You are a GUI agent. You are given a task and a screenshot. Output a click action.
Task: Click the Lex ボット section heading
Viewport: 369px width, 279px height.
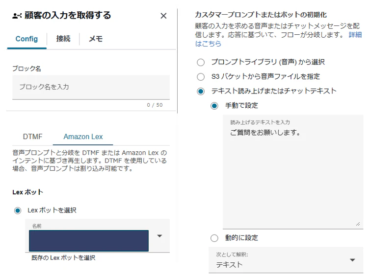(x=28, y=192)
